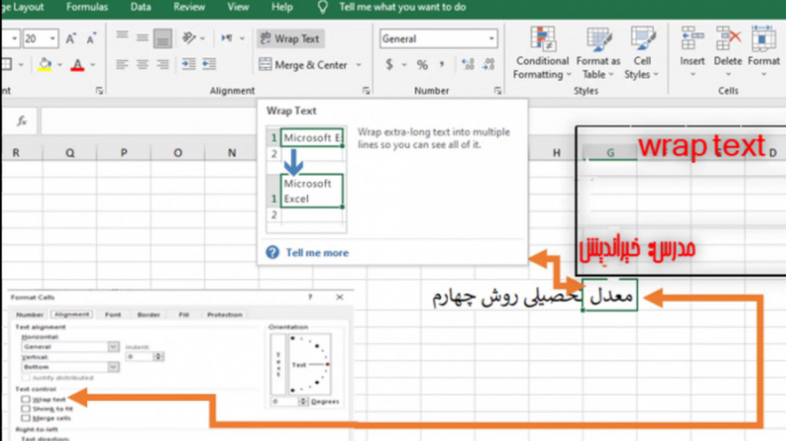Viewport: 786px width, 441px height.
Task: Toggle the Wrap Text ribbon button
Action: pyautogui.click(x=290, y=38)
